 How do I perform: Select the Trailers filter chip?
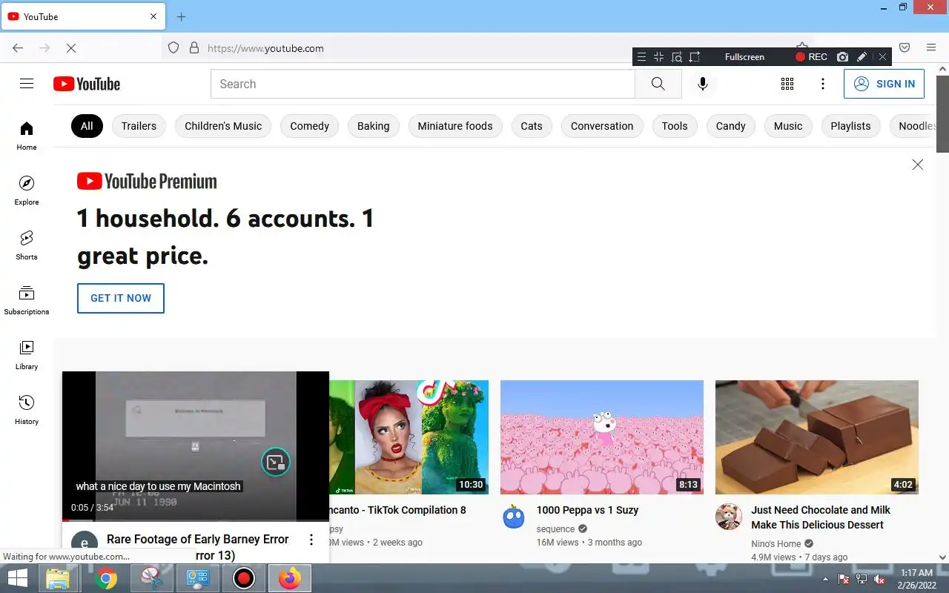pyautogui.click(x=139, y=126)
